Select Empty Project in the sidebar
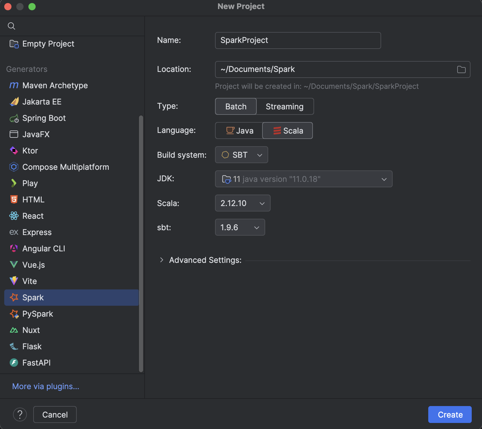 (x=48, y=44)
